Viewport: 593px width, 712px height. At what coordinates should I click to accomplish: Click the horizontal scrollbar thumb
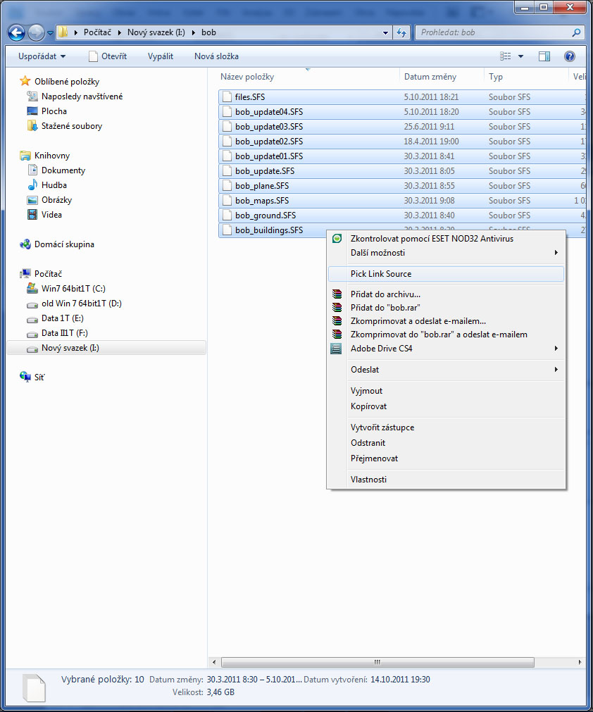[377, 662]
